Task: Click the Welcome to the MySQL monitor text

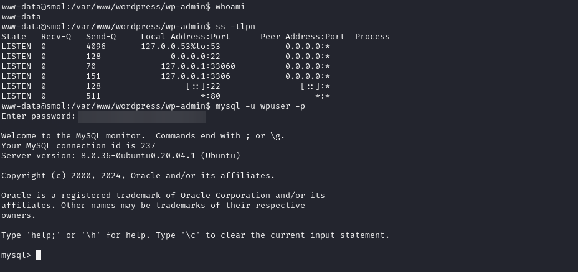Action: [76, 136]
